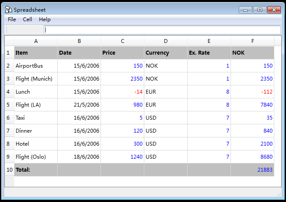The width and height of the screenshot is (286, 202).
Task: Open the File menu
Action: click(x=12, y=20)
